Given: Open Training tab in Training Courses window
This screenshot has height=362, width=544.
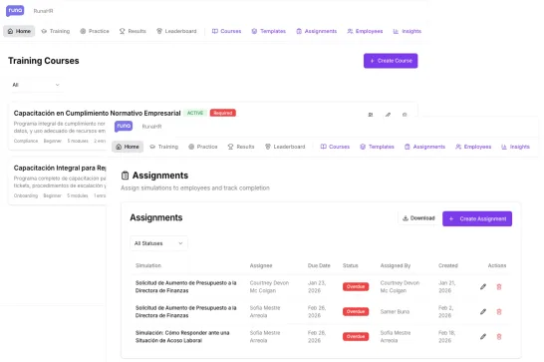Looking at the screenshot, I should (56, 31).
